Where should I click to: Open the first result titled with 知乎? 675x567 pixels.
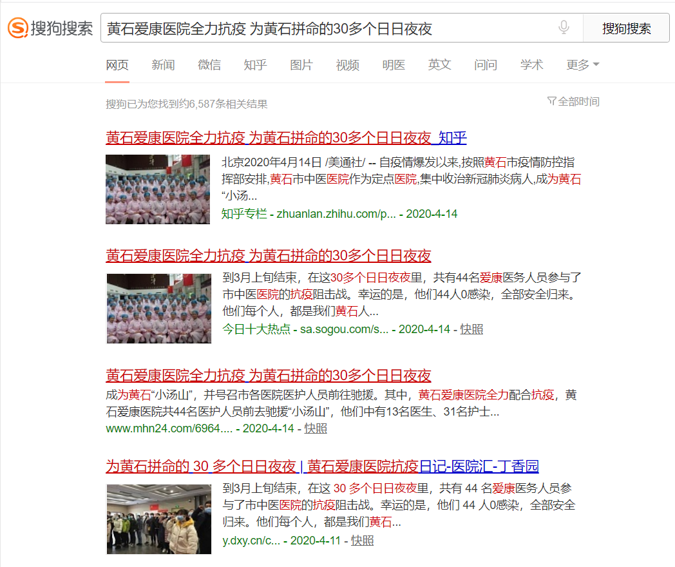286,137
